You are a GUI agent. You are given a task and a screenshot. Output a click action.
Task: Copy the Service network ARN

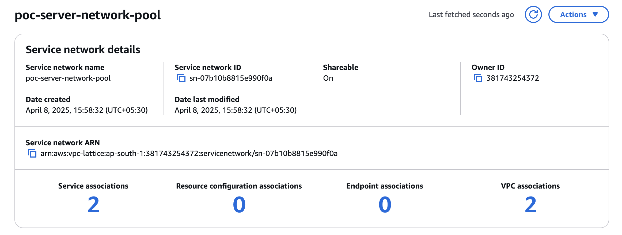pyautogui.click(x=32, y=154)
